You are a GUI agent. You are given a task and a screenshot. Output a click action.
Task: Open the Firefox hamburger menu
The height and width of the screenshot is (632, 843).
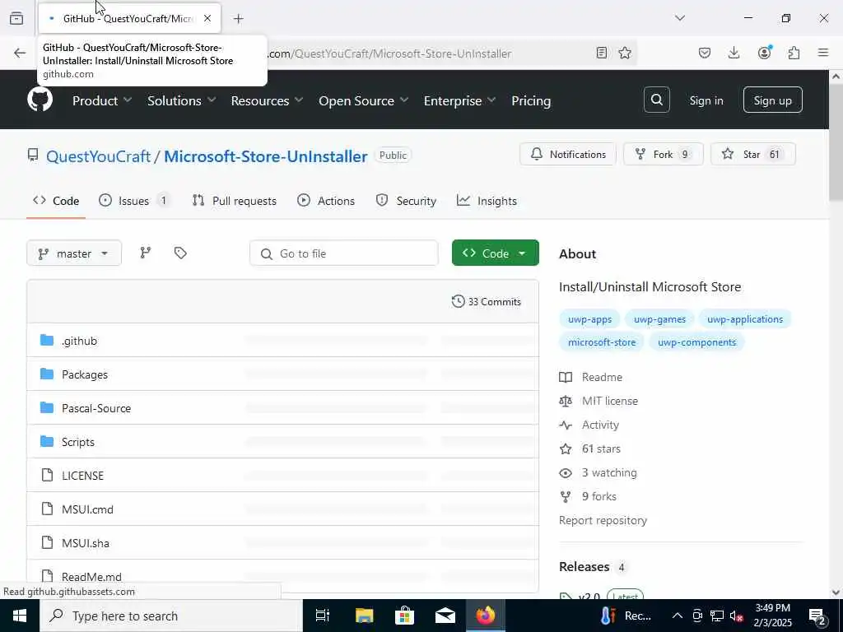coord(823,53)
